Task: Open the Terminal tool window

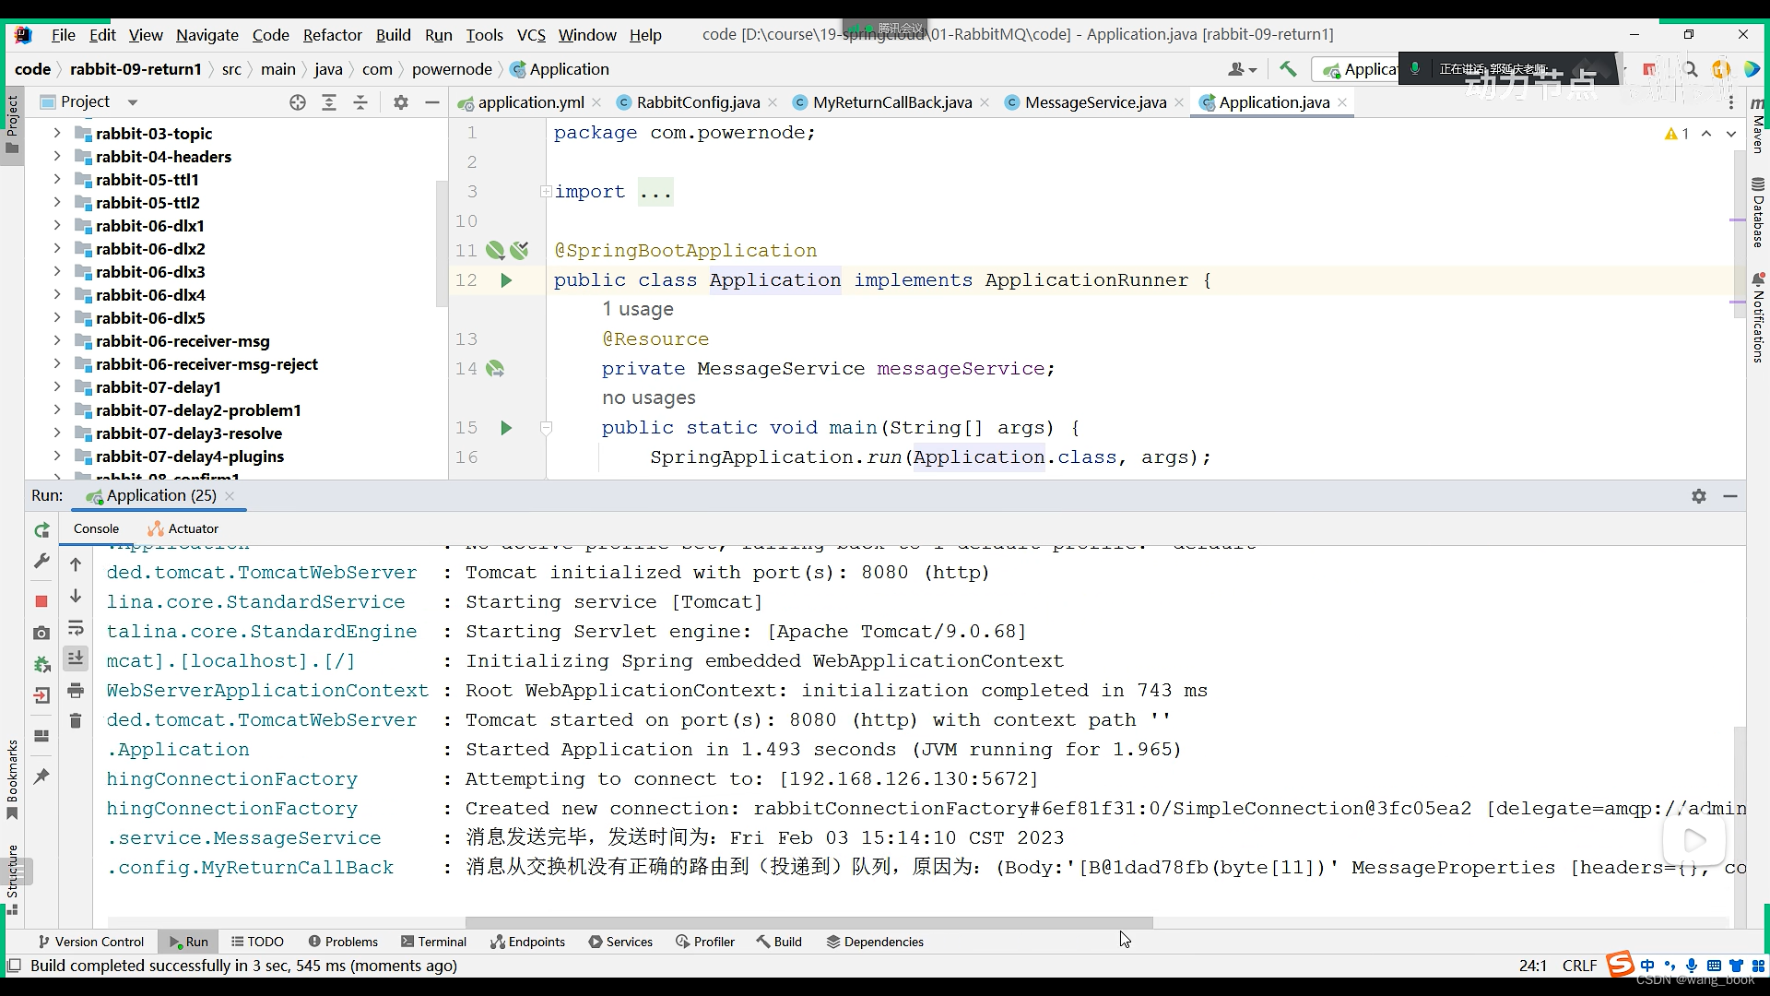Action: click(433, 942)
